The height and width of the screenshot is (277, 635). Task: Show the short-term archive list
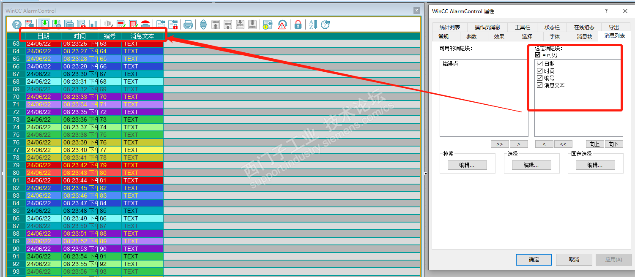pos(57,24)
